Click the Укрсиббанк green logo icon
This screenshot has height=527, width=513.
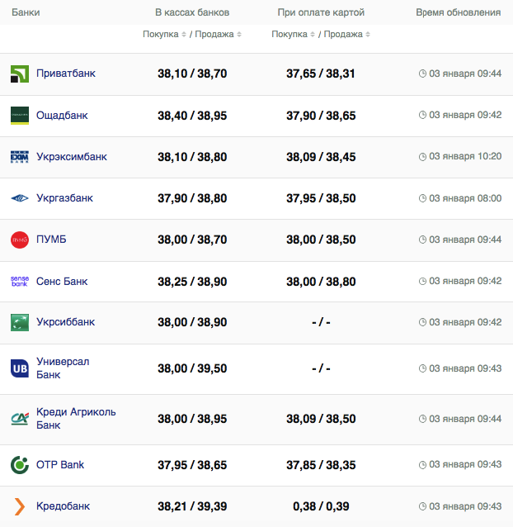20,322
